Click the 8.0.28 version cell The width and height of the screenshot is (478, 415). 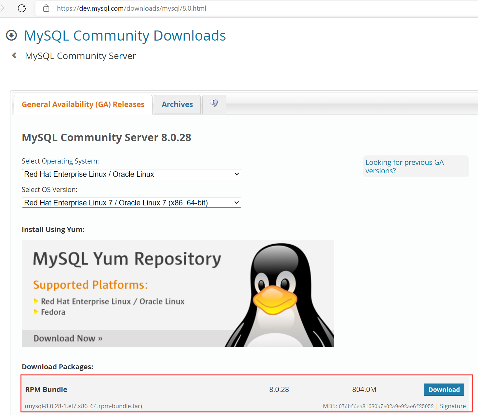click(279, 389)
